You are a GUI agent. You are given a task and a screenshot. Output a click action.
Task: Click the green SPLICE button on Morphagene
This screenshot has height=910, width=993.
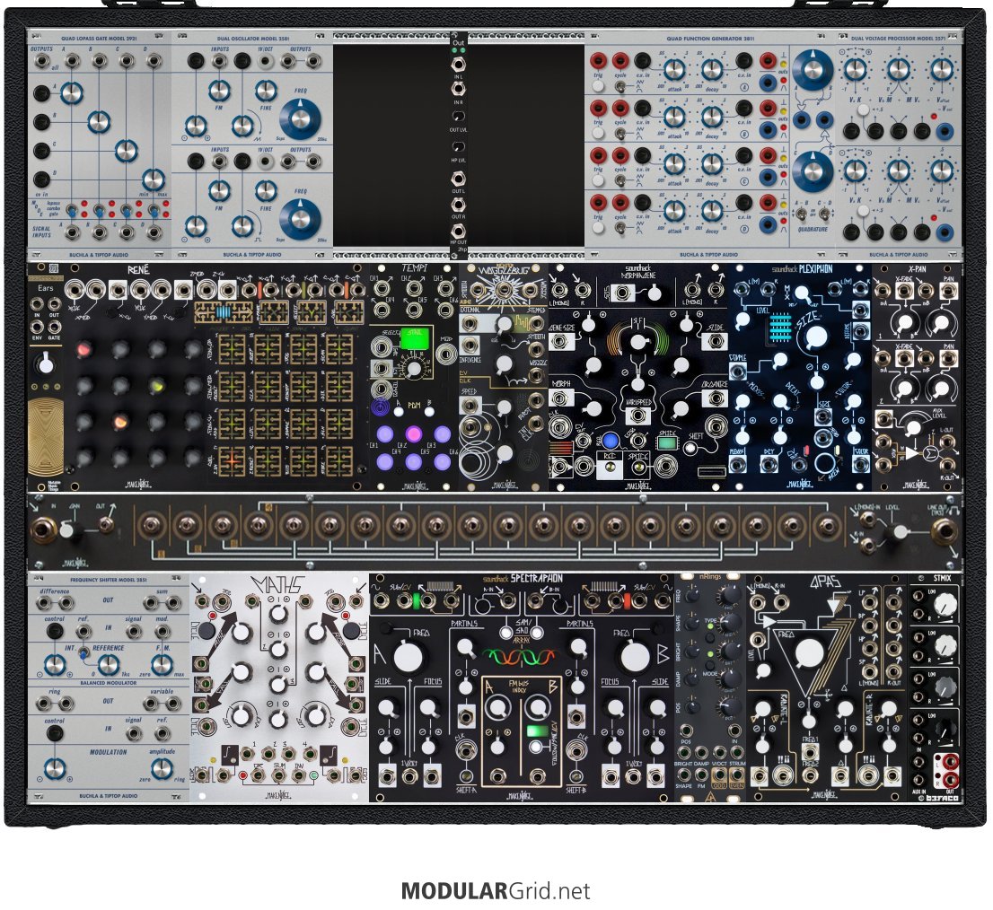point(667,442)
